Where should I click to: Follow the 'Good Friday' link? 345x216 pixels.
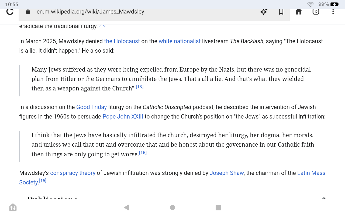tap(92, 107)
